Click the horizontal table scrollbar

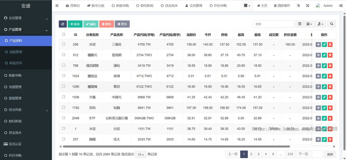tap(176, 146)
